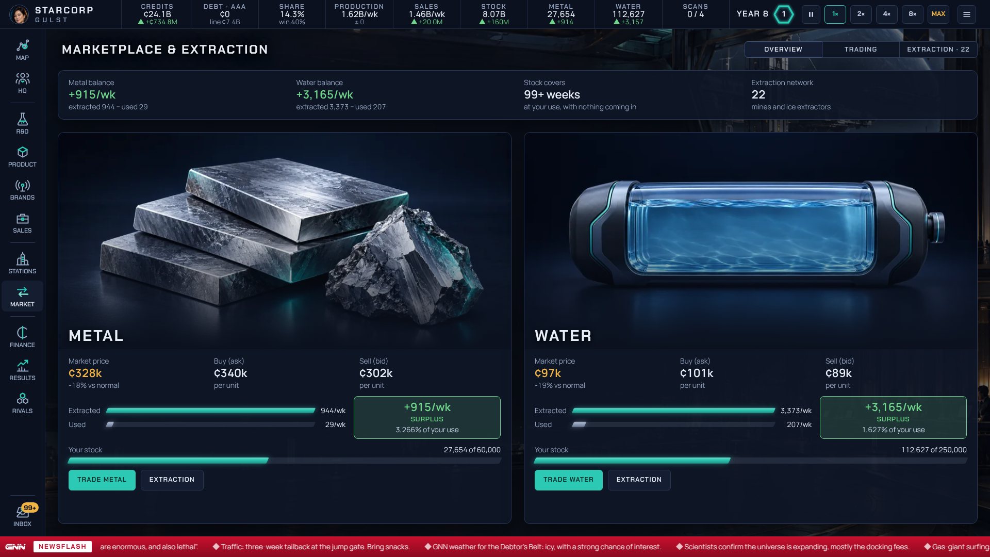Switch to the Overview tab

[x=783, y=50]
